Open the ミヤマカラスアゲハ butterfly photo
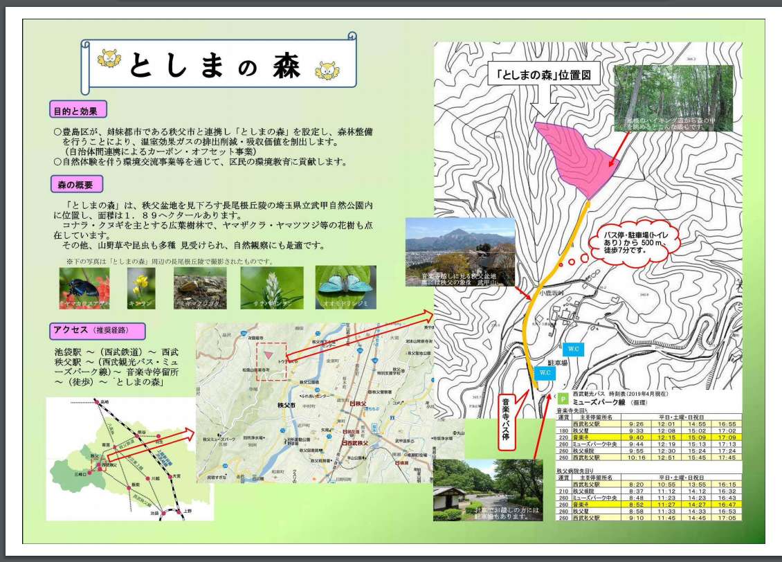 click(84, 288)
